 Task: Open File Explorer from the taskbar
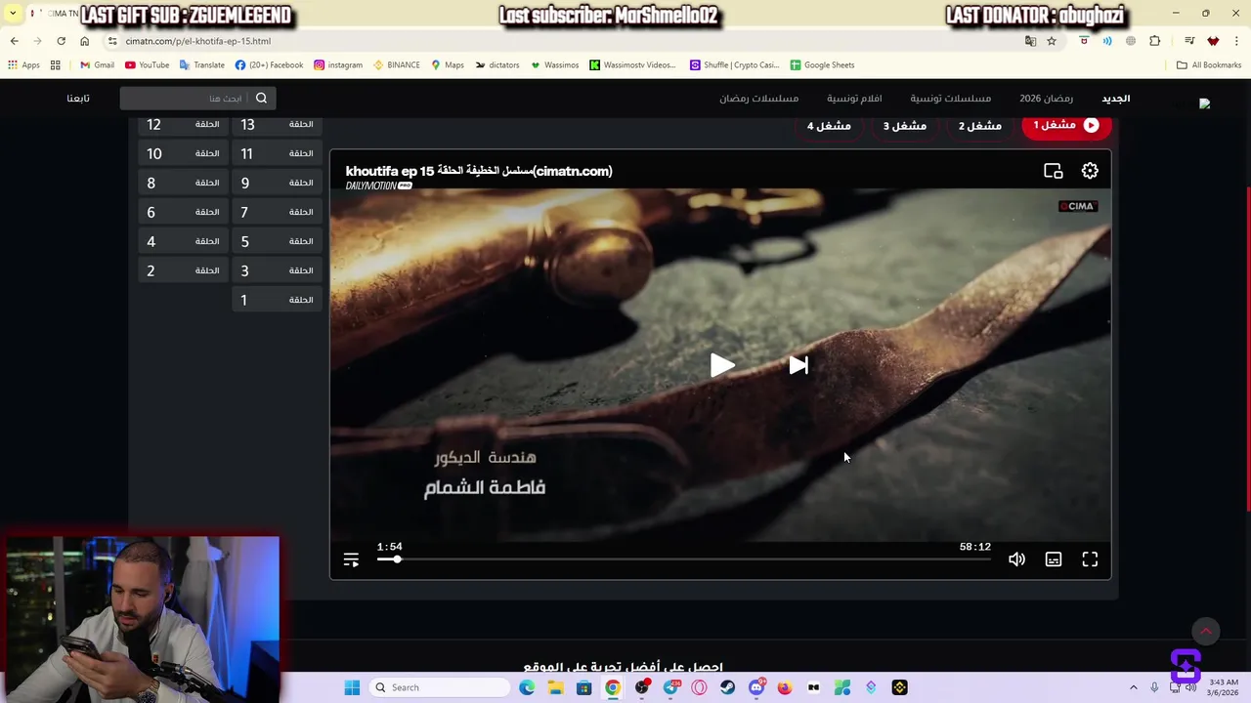(555, 687)
